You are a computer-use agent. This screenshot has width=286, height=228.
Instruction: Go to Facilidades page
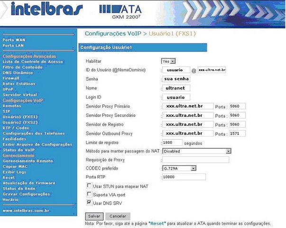[14, 139]
